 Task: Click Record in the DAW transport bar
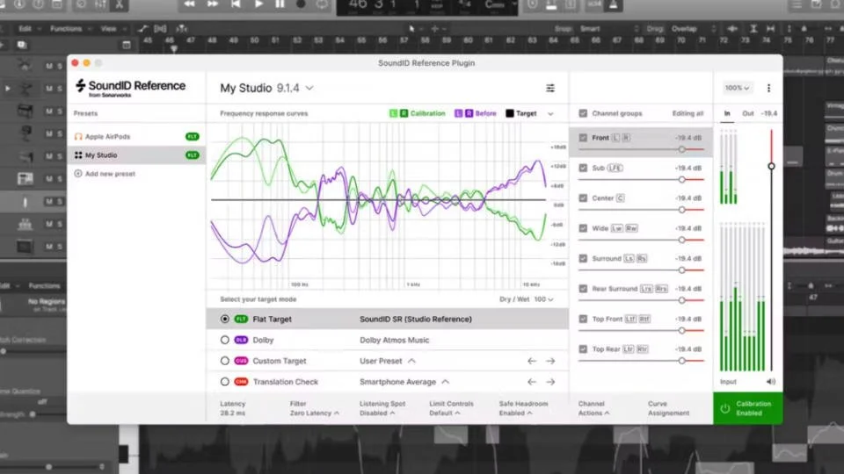click(301, 4)
